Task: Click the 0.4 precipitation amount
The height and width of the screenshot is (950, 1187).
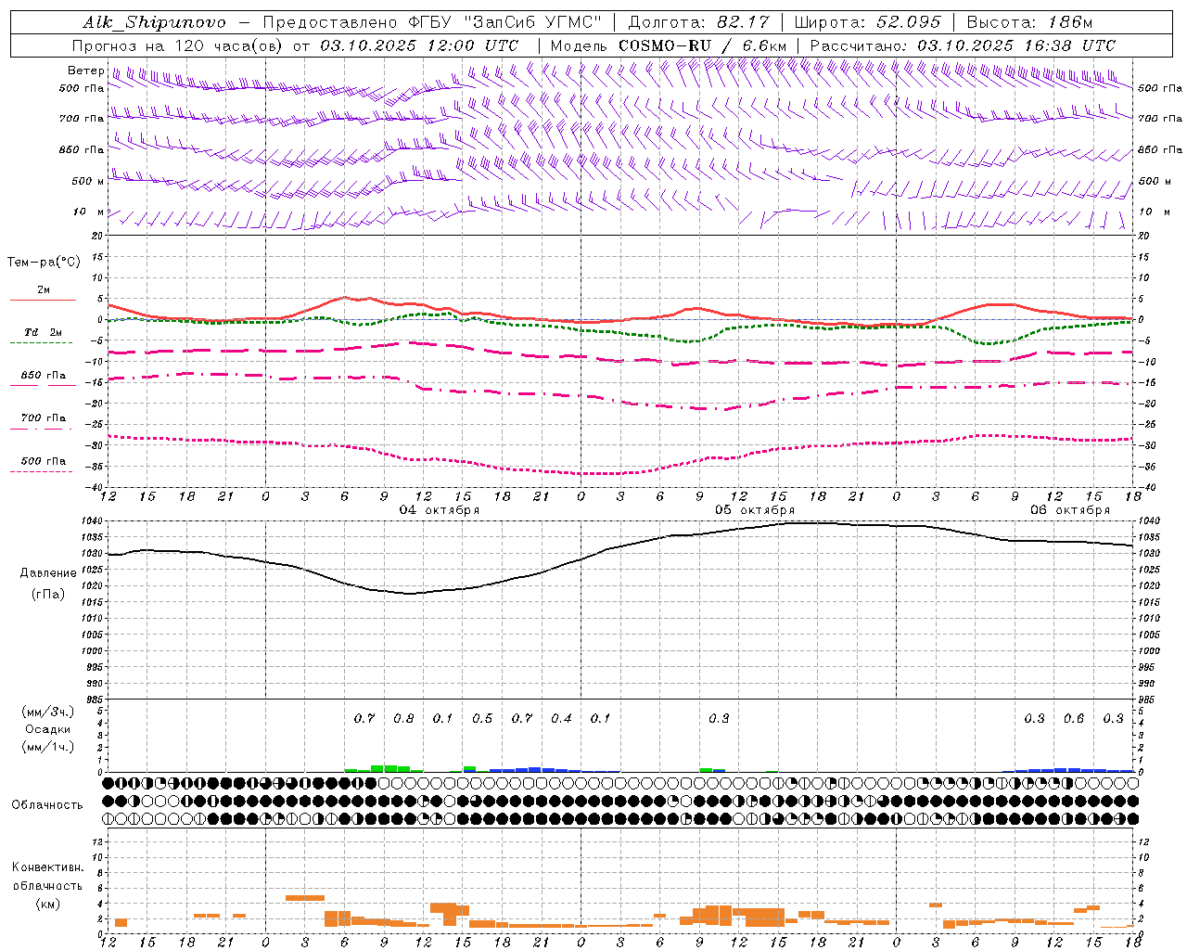Action: coord(561,719)
